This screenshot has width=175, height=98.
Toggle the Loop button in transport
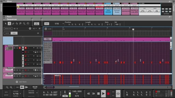coord(118,94)
